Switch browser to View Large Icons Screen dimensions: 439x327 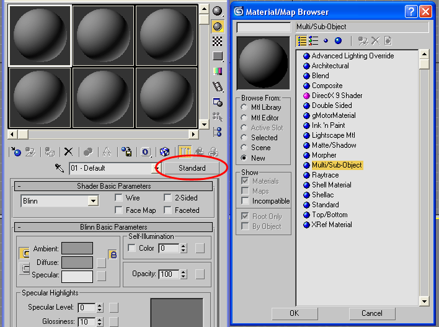[x=337, y=41]
